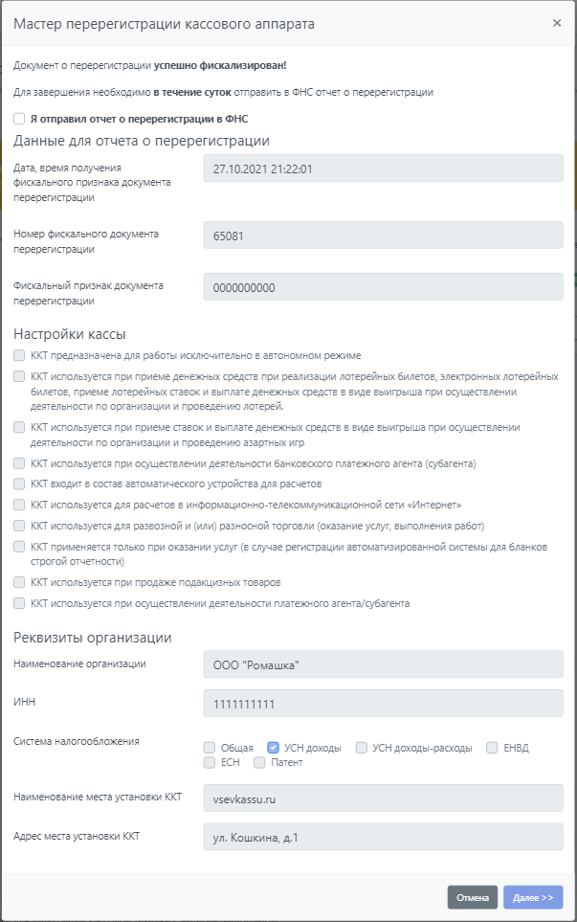Enable excisable goods (подакцизных товаров) checkbox

click(x=19, y=582)
